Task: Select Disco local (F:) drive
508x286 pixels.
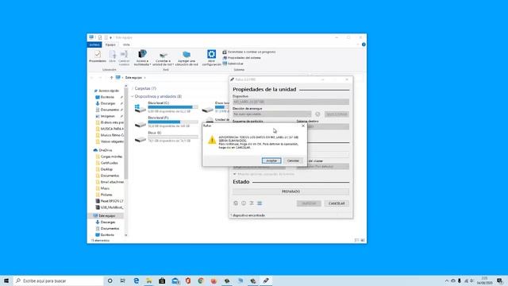Action: (166, 122)
